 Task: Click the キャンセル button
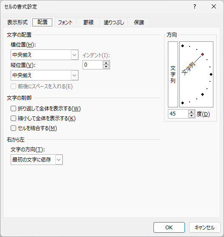tap(205, 227)
